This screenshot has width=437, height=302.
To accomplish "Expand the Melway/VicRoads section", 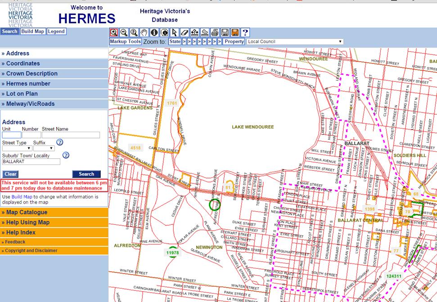I will click(54, 104).
